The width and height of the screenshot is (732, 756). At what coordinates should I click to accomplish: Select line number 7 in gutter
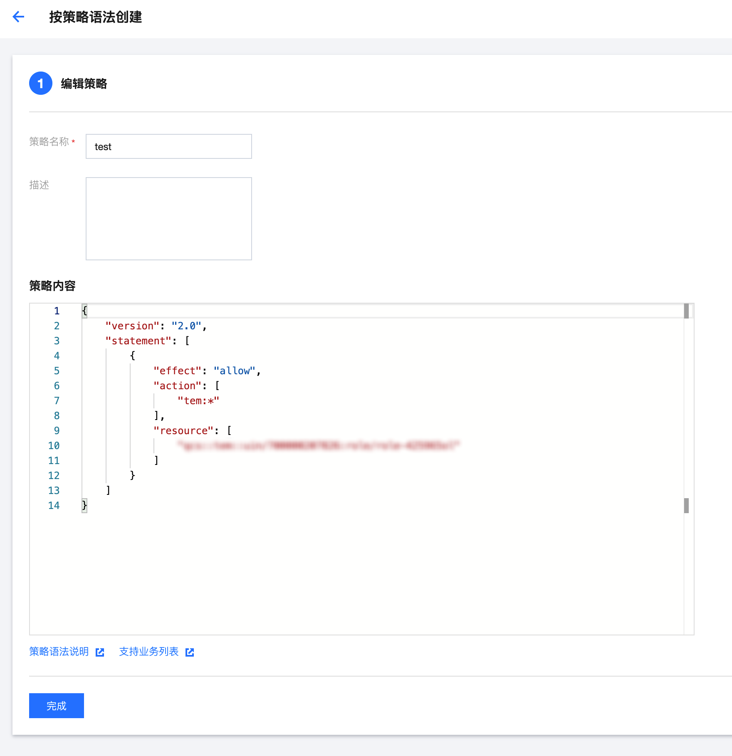pos(57,401)
